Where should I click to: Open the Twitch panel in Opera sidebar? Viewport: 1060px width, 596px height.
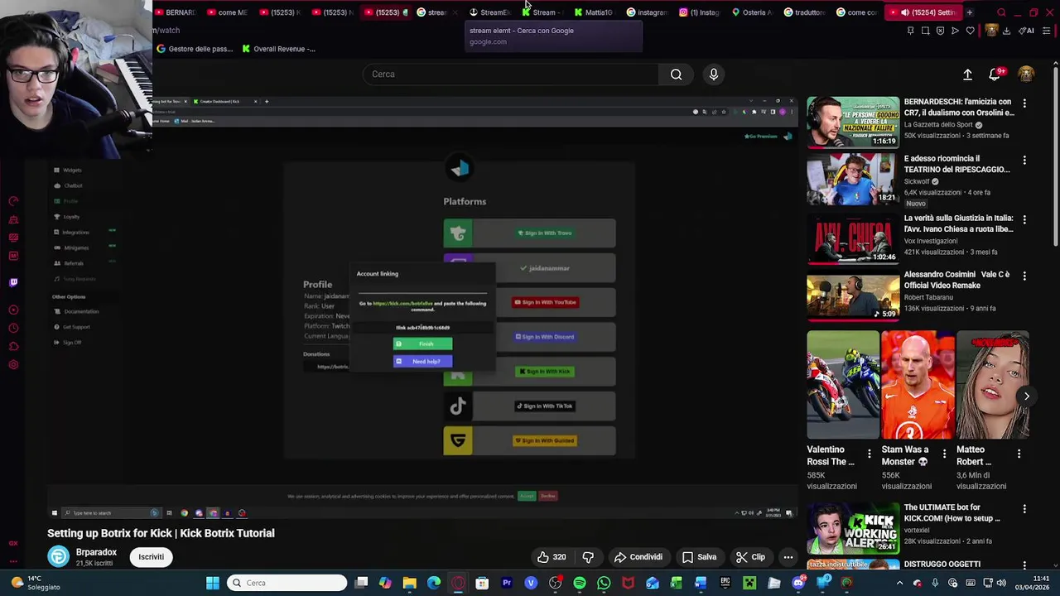pyautogui.click(x=13, y=282)
